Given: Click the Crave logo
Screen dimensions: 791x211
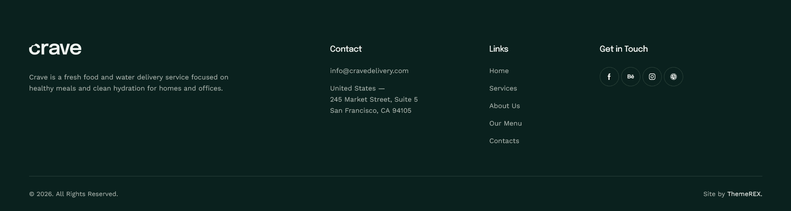Looking at the screenshot, I should pos(55,49).
